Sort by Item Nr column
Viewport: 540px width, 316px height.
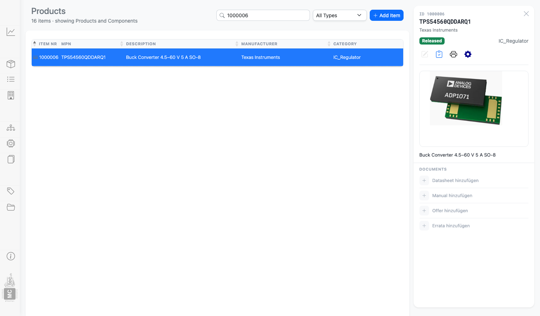[x=48, y=44]
